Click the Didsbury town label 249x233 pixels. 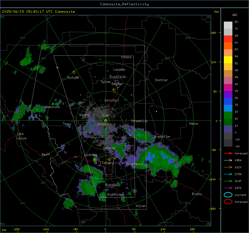click(104, 124)
